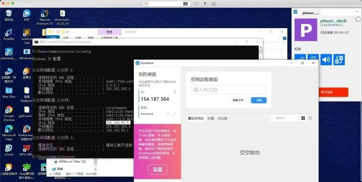This screenshot has height=182, width=362.
Task: Select 网络 in Explorer navigation tree
Action: coord(58,169)
